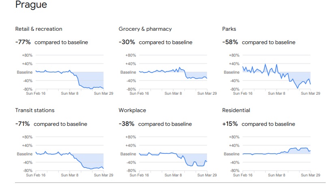Click the -38% workplace figure
Viewport: 335px width, 193px height.
(126, 124)
